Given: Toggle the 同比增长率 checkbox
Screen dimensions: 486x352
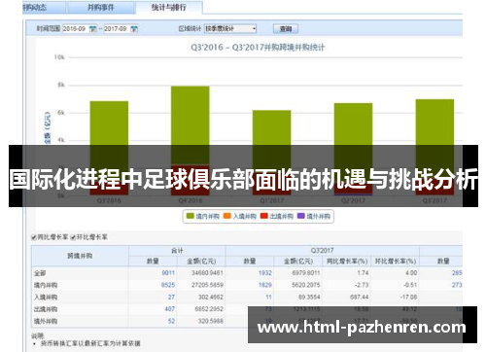Looking at the screenshot, I should point(34,237).
